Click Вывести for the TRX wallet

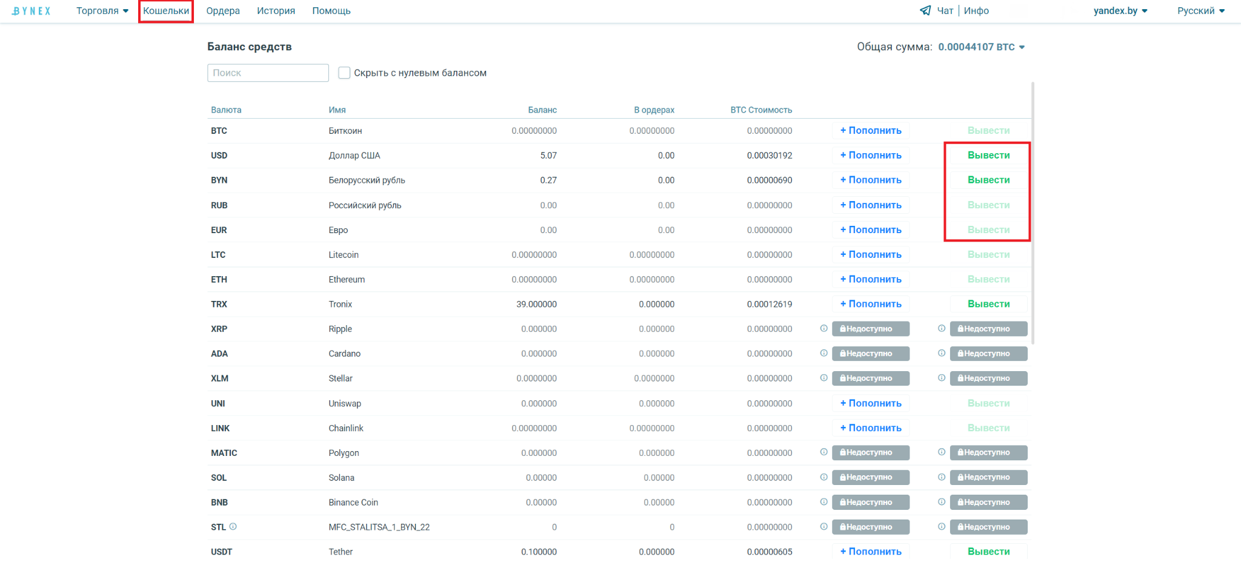pyautogui.click(x=988, y=304)
